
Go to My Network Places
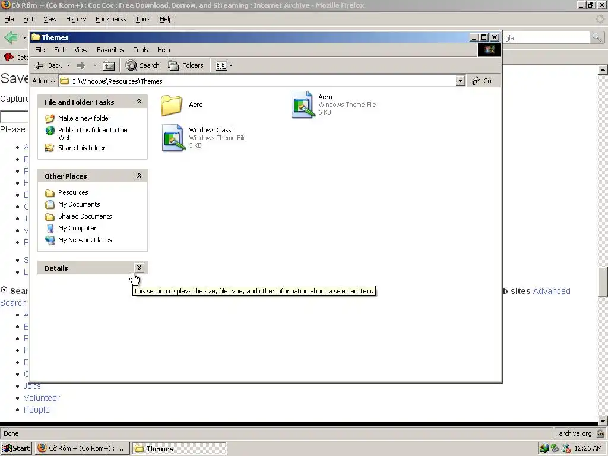(85, 240)
